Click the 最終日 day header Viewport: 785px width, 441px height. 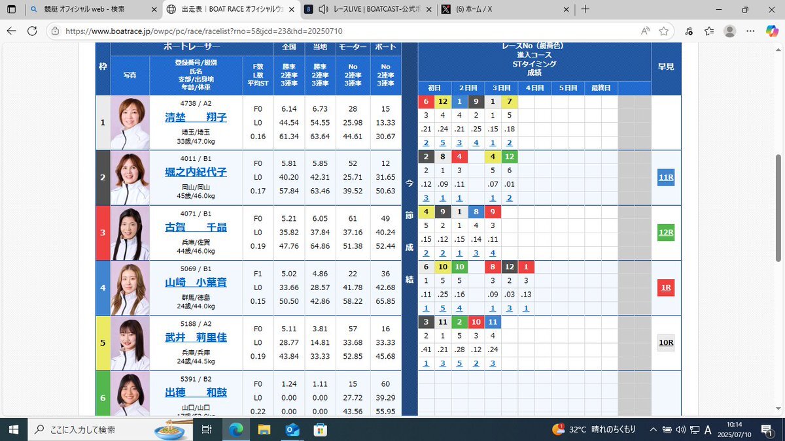[601, 88]
